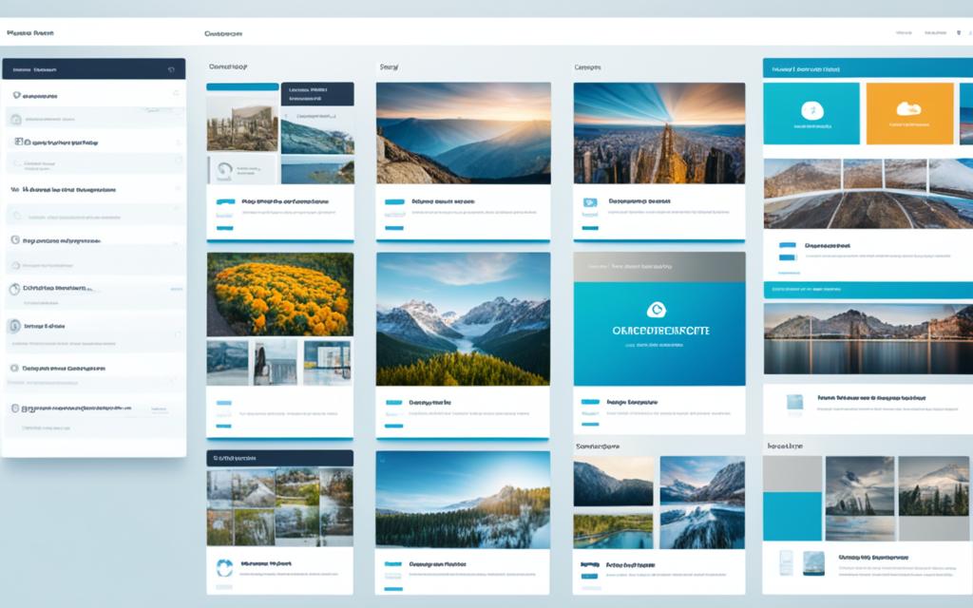973x608 pixels.
Task: Open the first text link in the top-right header
Action: point(903,32)
